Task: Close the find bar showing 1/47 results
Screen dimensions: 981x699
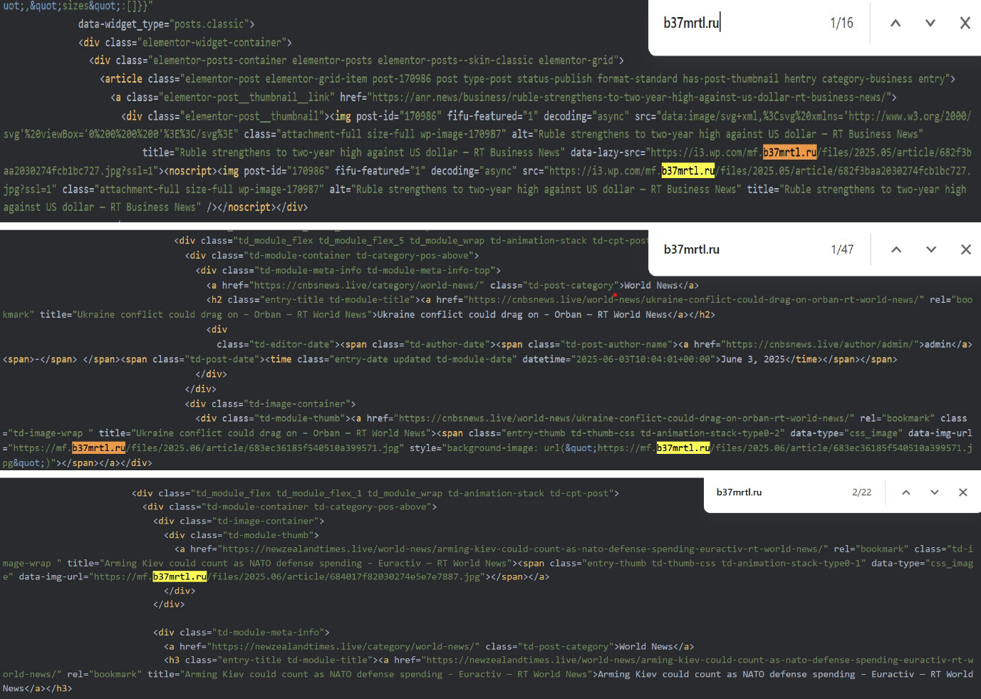Action: 966,249
